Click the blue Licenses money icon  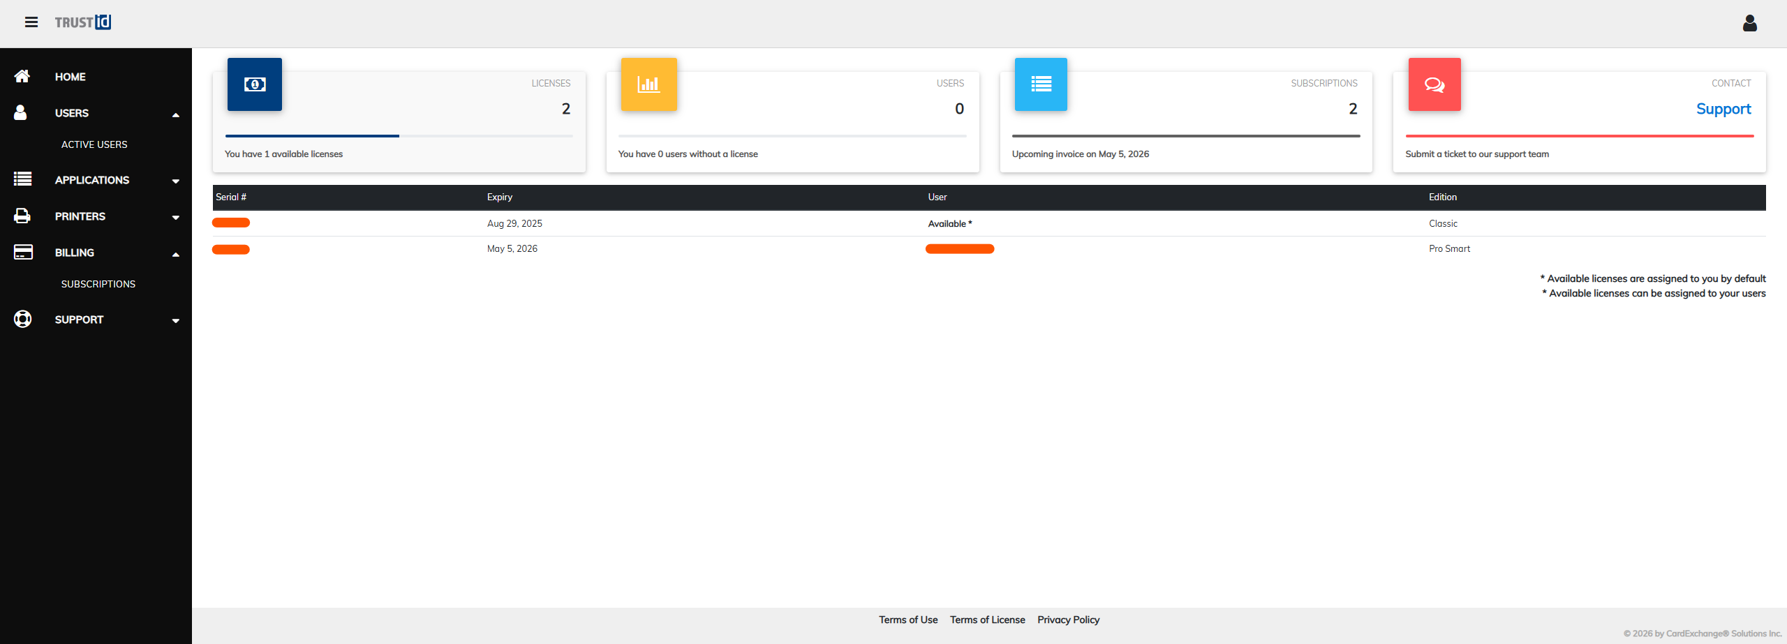[255, 84]
